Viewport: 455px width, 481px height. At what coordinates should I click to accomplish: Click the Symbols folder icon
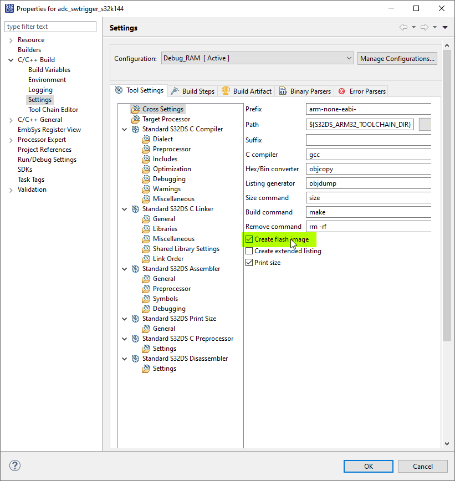[146, 299]
